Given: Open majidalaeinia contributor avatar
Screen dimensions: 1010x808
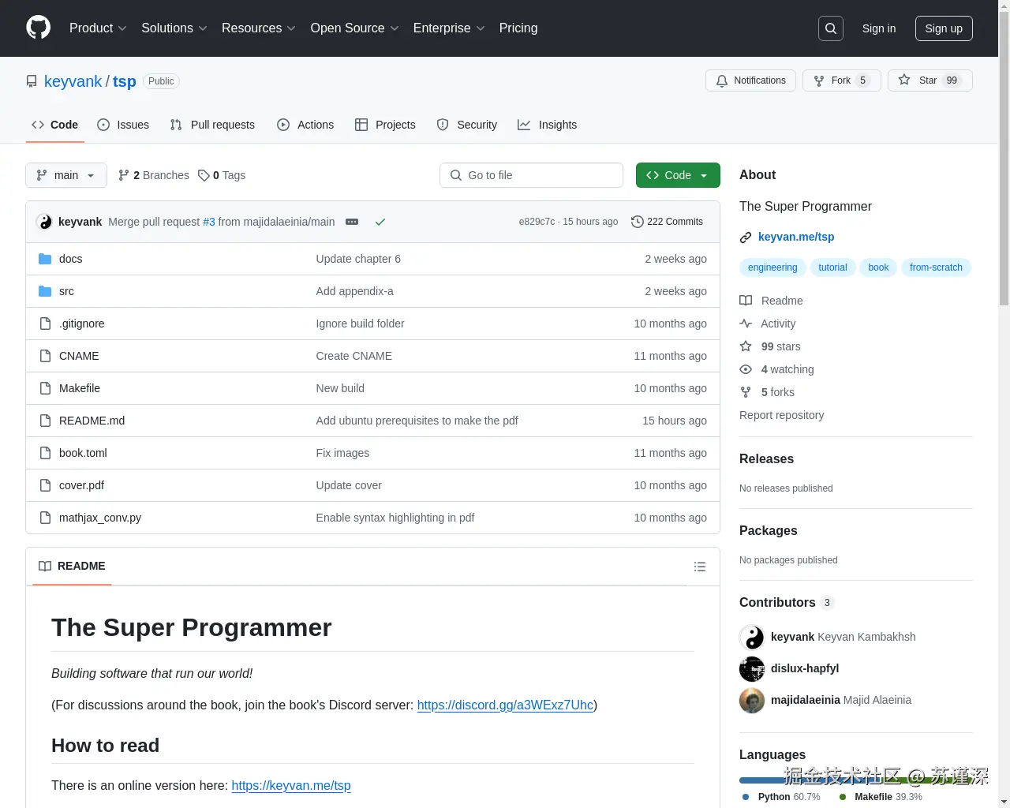Looking at the screenshot, I should (x=752, y=700).
